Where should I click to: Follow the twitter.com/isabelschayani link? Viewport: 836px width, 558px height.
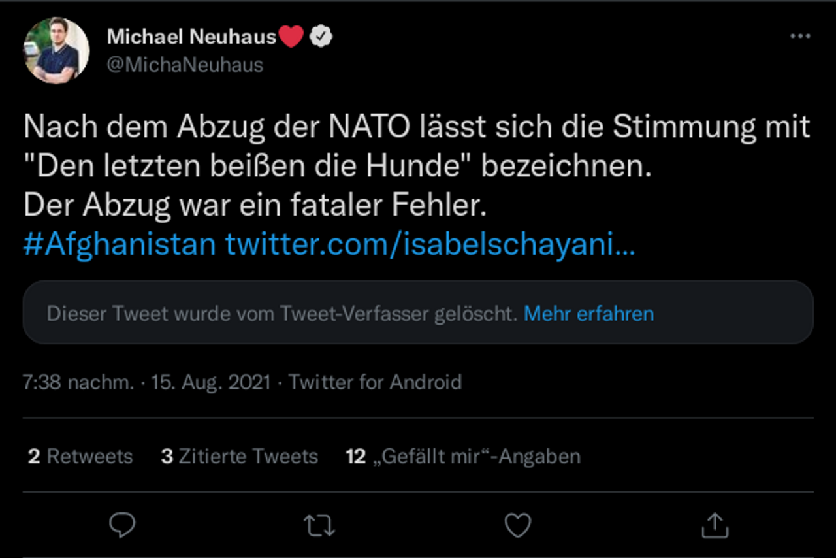pyautogui.click(x=429, y=244)
